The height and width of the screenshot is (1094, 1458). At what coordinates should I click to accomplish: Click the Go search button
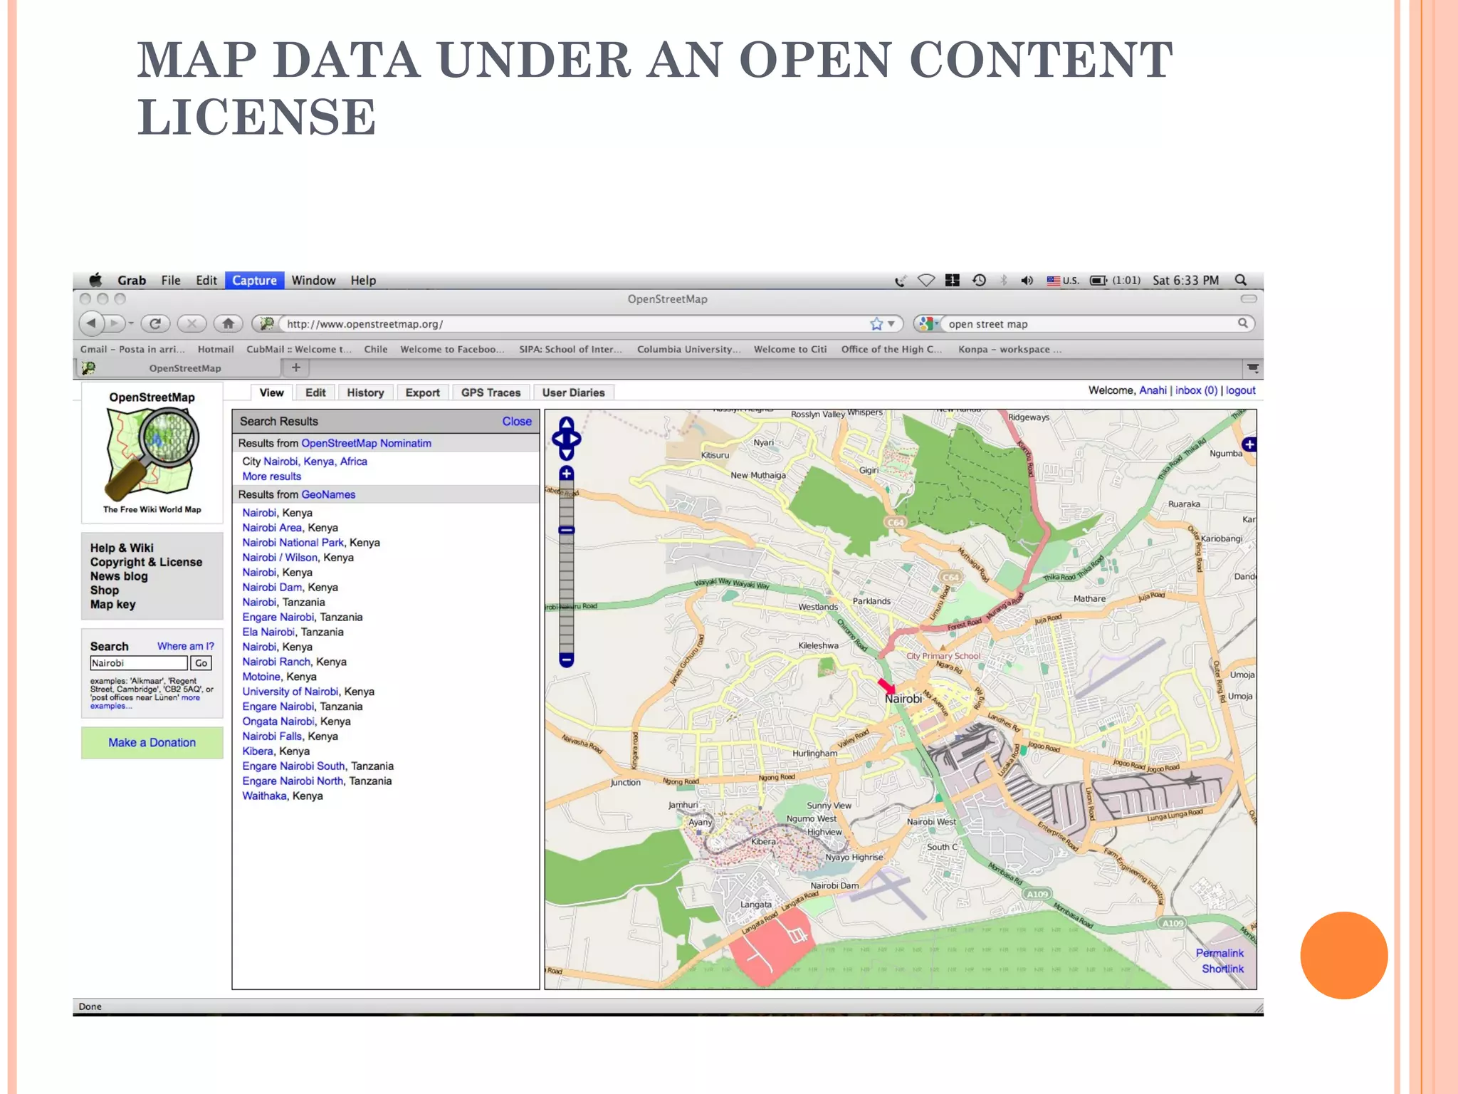point(201,663)
